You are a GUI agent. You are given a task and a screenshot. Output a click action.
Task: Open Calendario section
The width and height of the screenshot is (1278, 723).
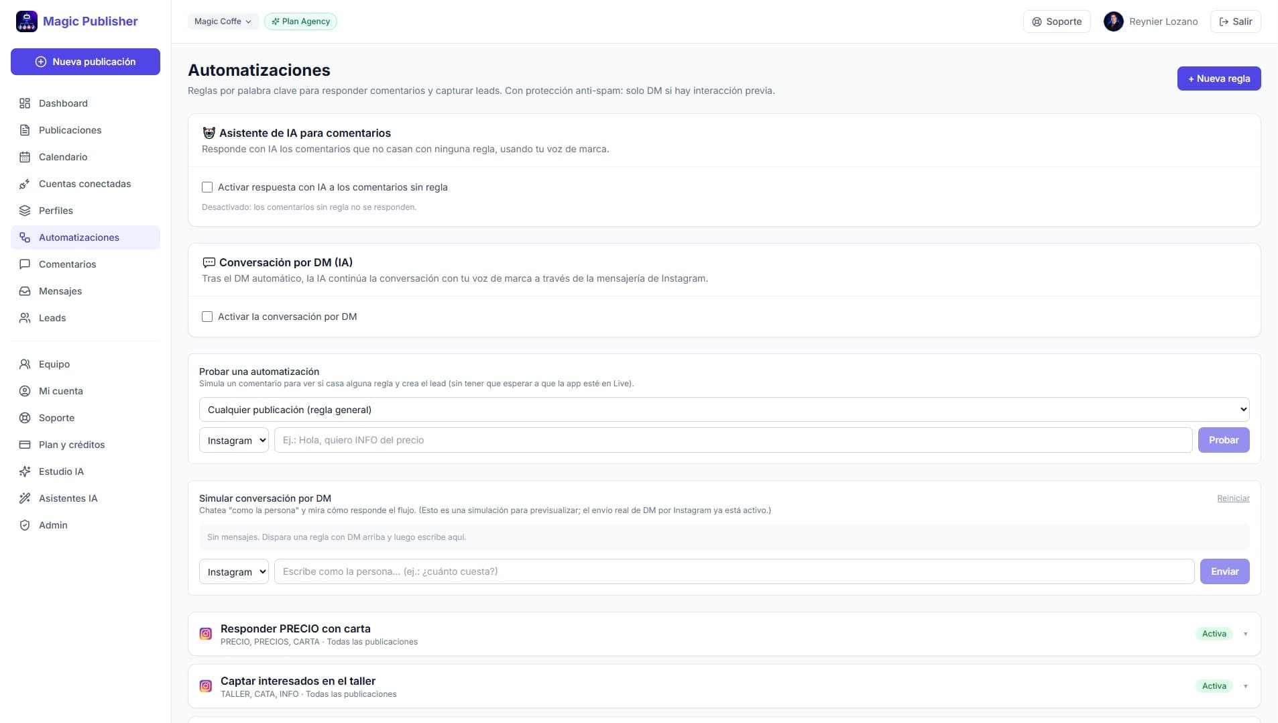(85, 157)
